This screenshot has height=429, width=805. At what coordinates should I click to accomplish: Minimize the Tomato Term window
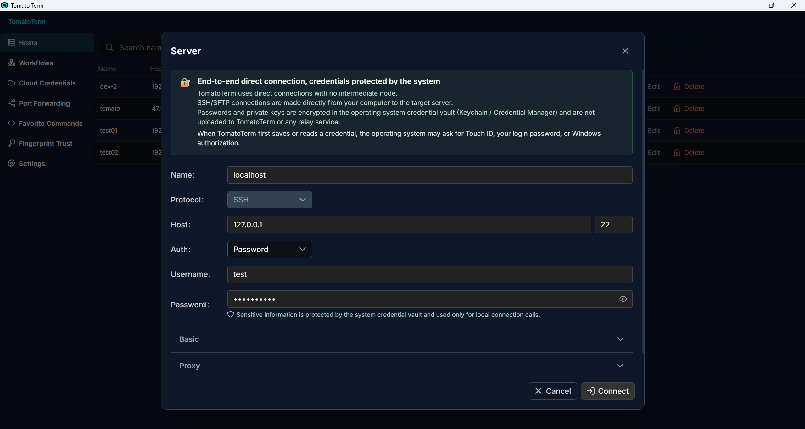[x=750, y=5]
